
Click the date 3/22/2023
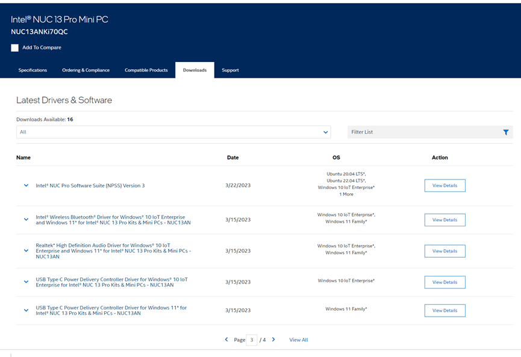click(238, 185)
